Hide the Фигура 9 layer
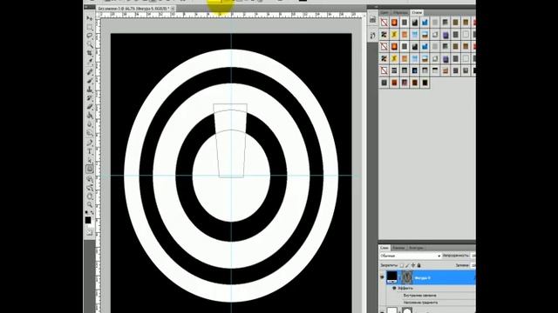 coord(382,277)
